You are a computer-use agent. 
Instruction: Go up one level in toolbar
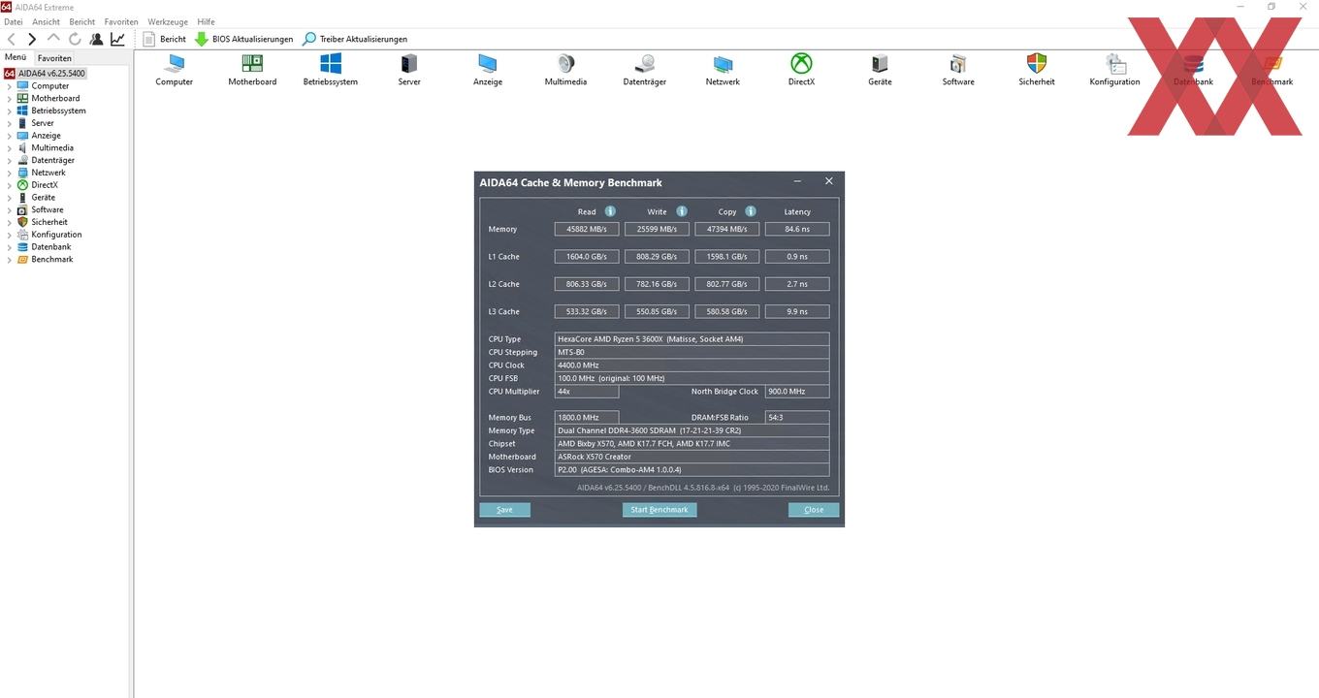click(53, 39)
